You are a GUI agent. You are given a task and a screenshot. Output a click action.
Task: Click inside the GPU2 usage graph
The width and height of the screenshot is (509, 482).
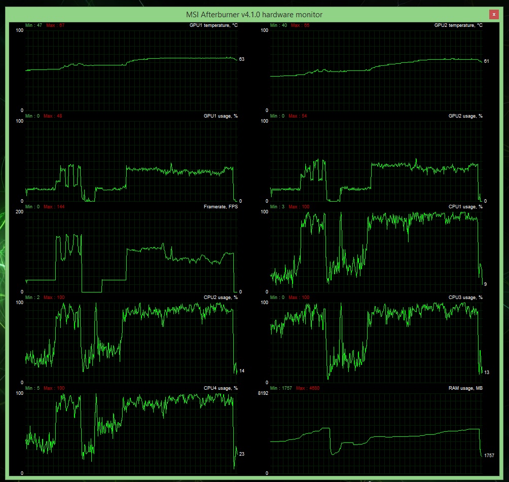[x=376, y=161]
